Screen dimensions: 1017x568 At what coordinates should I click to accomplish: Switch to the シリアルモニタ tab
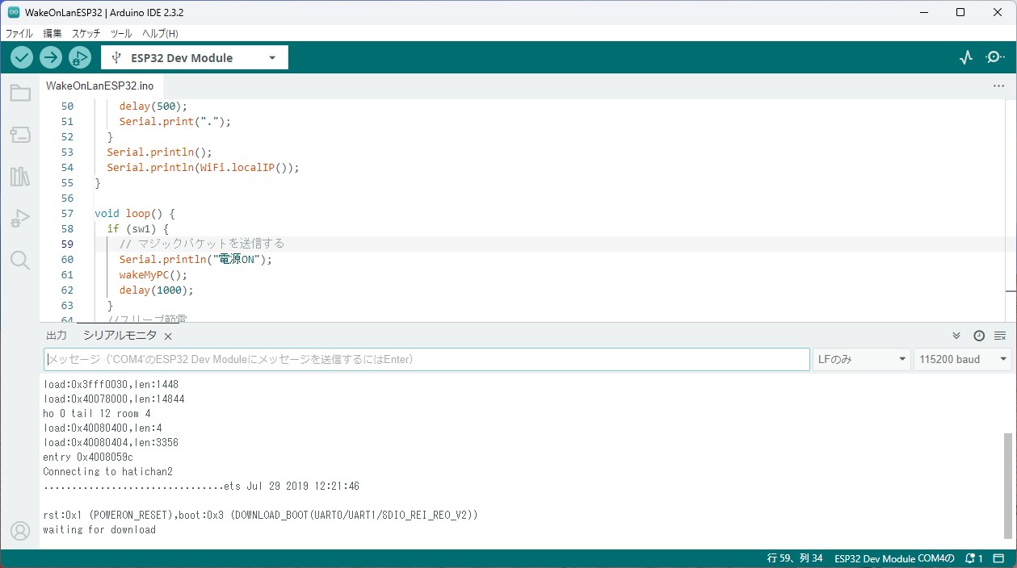[x=120, y=336]
